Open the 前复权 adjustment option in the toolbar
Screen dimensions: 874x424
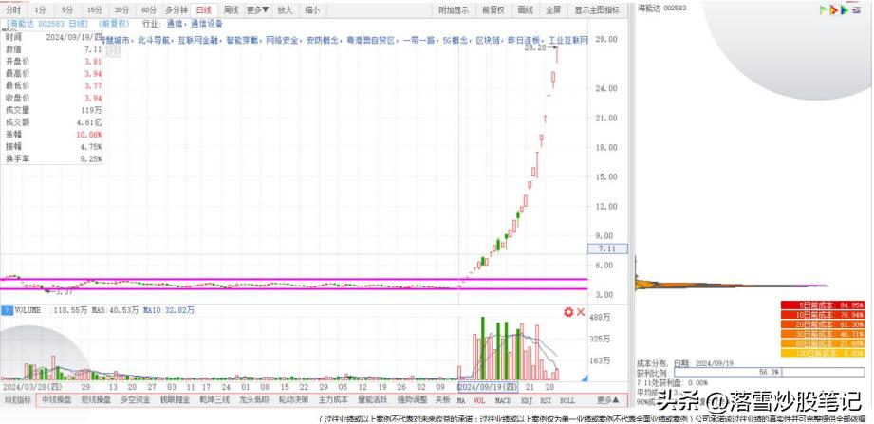click(493, 10)
